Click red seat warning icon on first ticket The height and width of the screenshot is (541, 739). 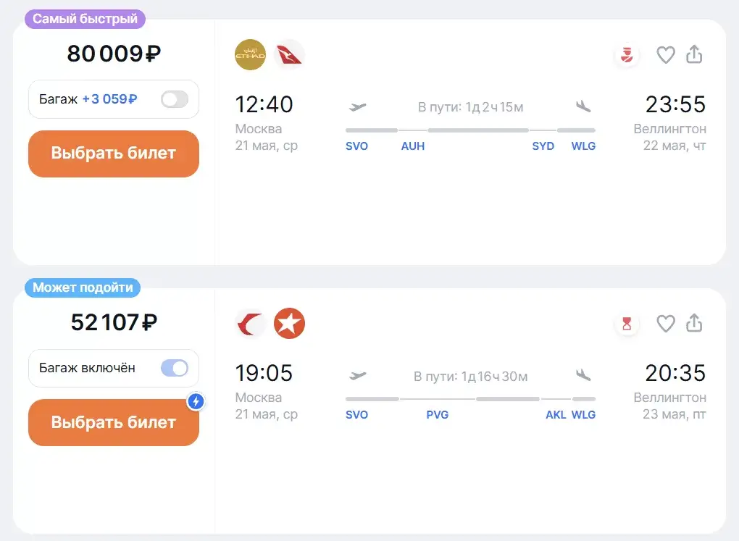(627, 54)
